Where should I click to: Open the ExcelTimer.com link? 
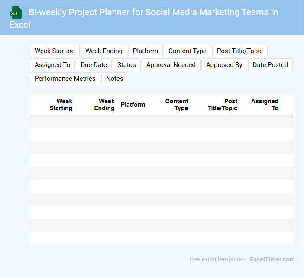[x=272, y=259]
